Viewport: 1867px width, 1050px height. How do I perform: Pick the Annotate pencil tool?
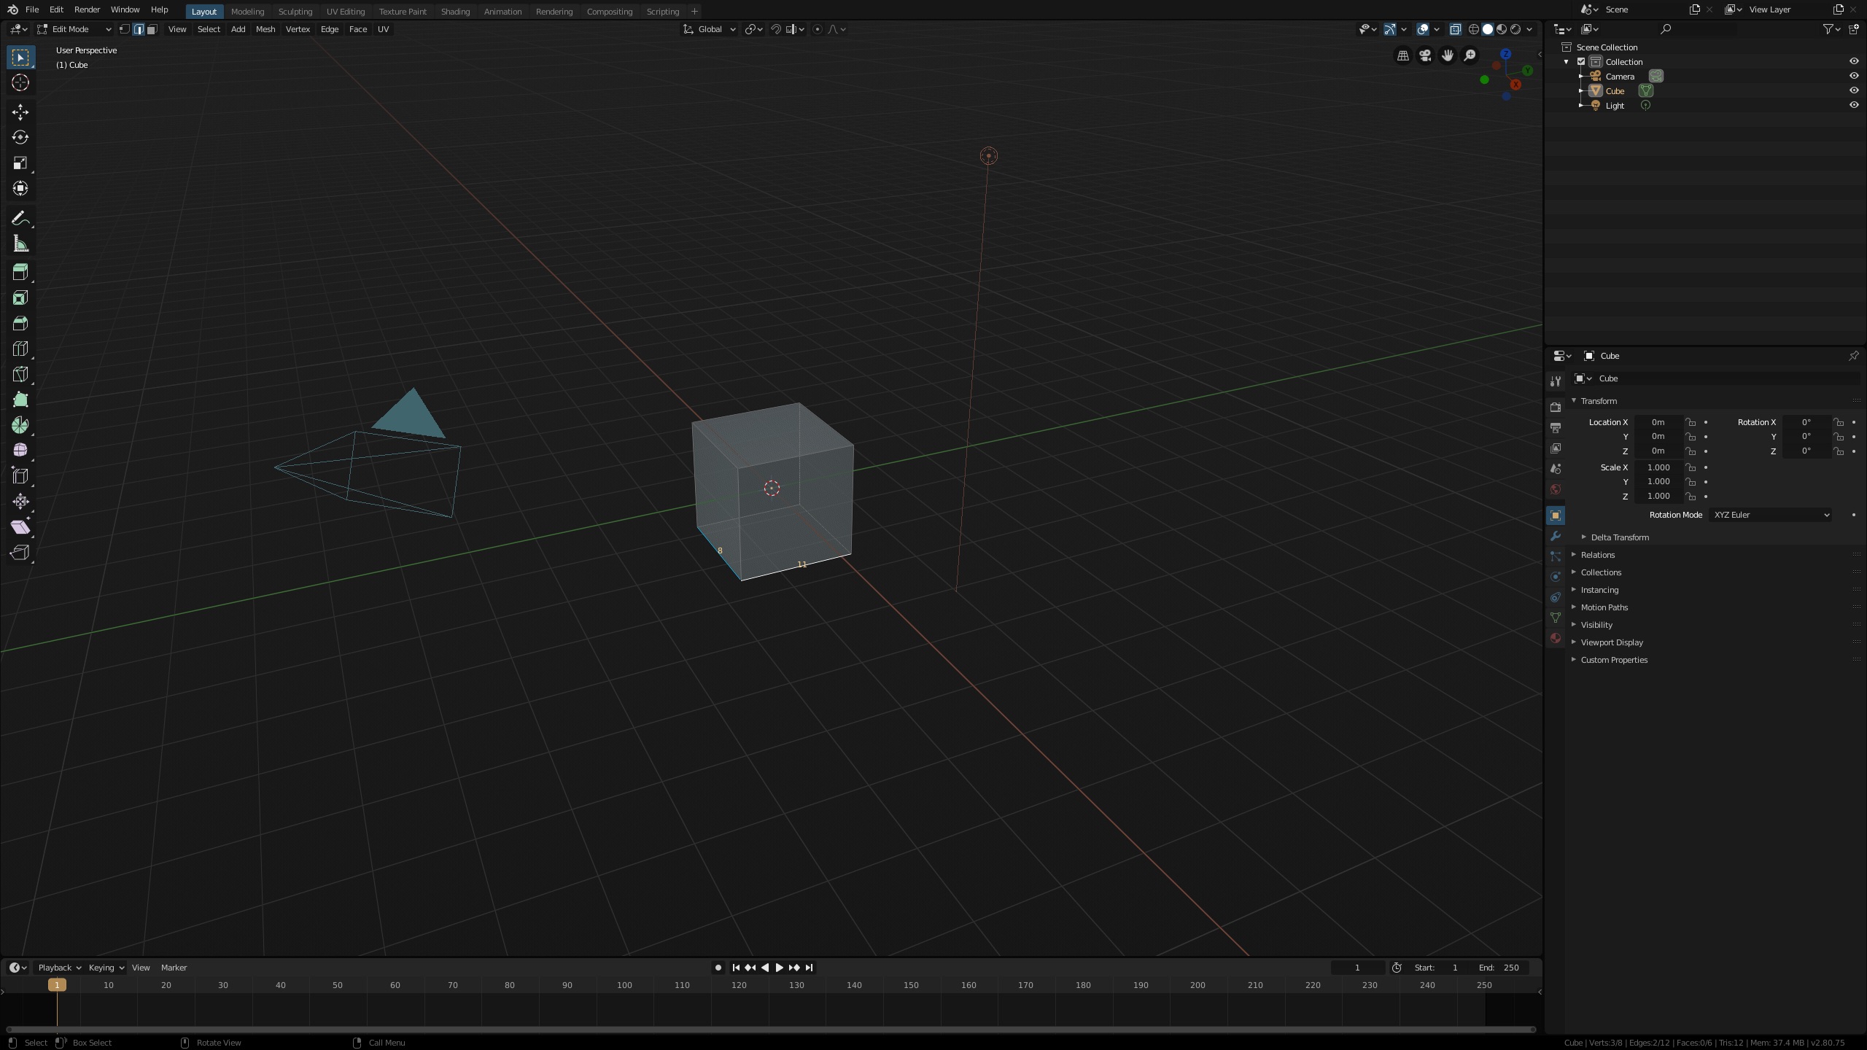20,219
